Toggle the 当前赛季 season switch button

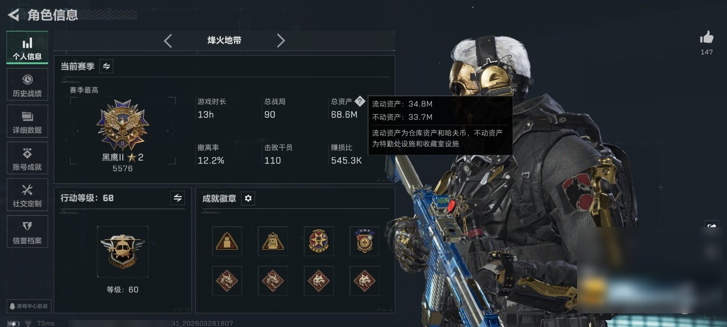click(x=106, y=66)
